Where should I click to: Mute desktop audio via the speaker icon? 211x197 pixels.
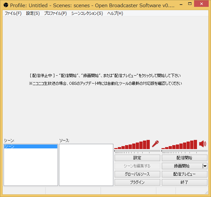click(203, 144)
